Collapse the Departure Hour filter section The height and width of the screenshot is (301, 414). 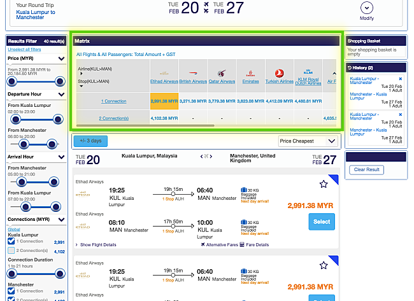click(x=62, y=94)
